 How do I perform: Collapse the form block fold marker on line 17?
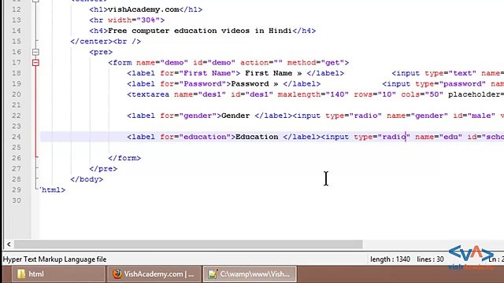pyautogui.click(x=35, y=63)
